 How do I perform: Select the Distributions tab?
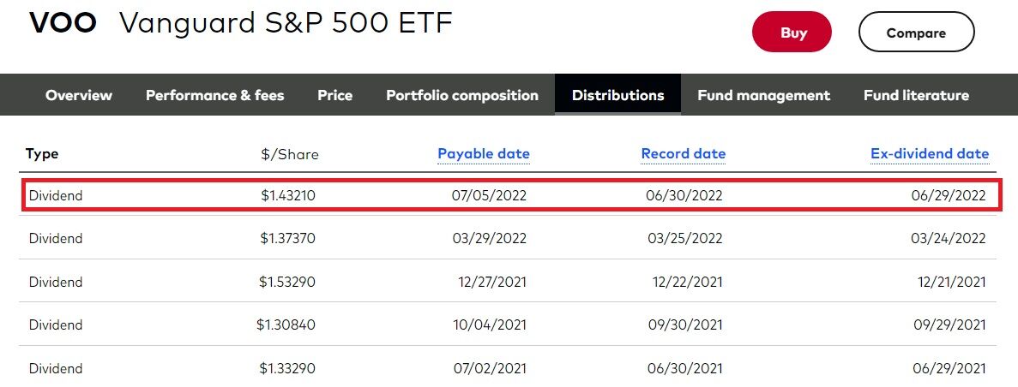point(617,95)
